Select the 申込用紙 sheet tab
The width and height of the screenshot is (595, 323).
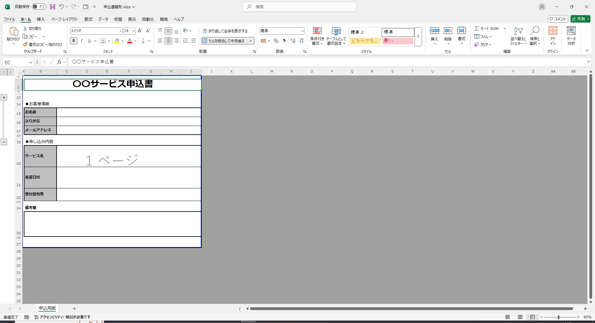point(47,308)
